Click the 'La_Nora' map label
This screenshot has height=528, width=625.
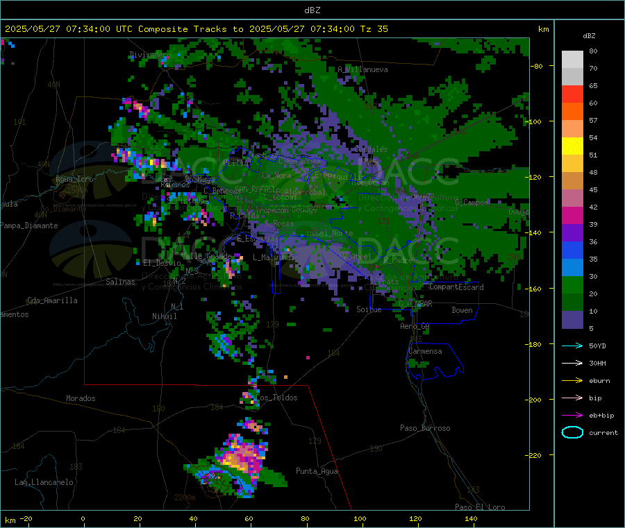(276, 176)
